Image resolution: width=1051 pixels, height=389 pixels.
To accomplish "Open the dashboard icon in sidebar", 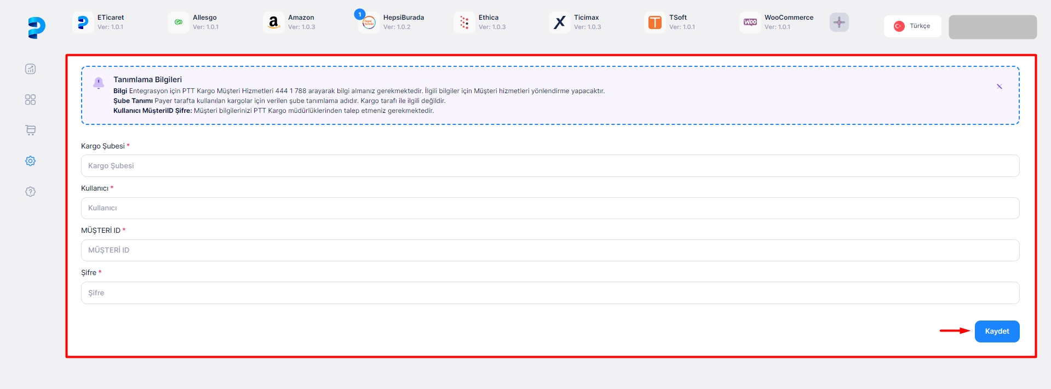I will (31, 69).
